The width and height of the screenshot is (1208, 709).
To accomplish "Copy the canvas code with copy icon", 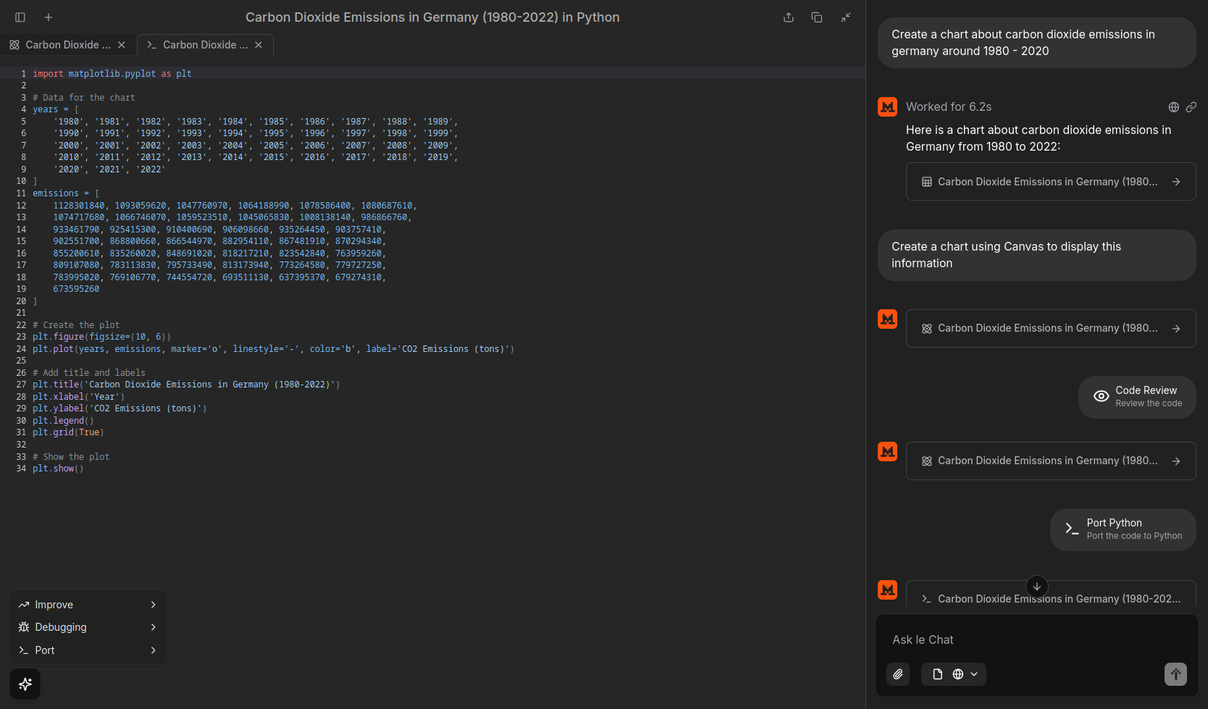I will 817,17.
